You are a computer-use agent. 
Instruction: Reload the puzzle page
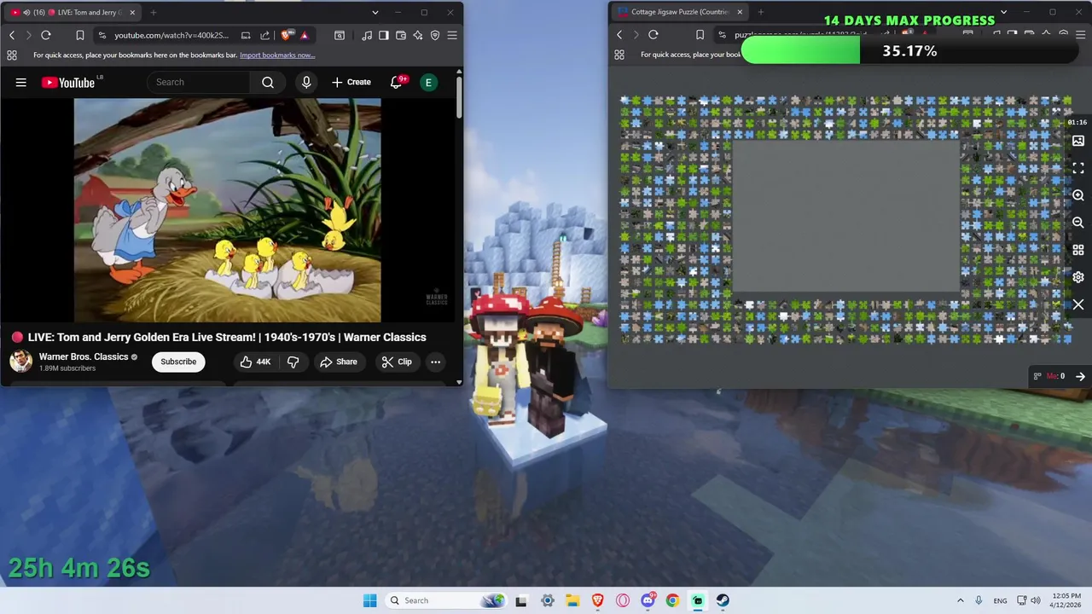(x=653, y=35)
